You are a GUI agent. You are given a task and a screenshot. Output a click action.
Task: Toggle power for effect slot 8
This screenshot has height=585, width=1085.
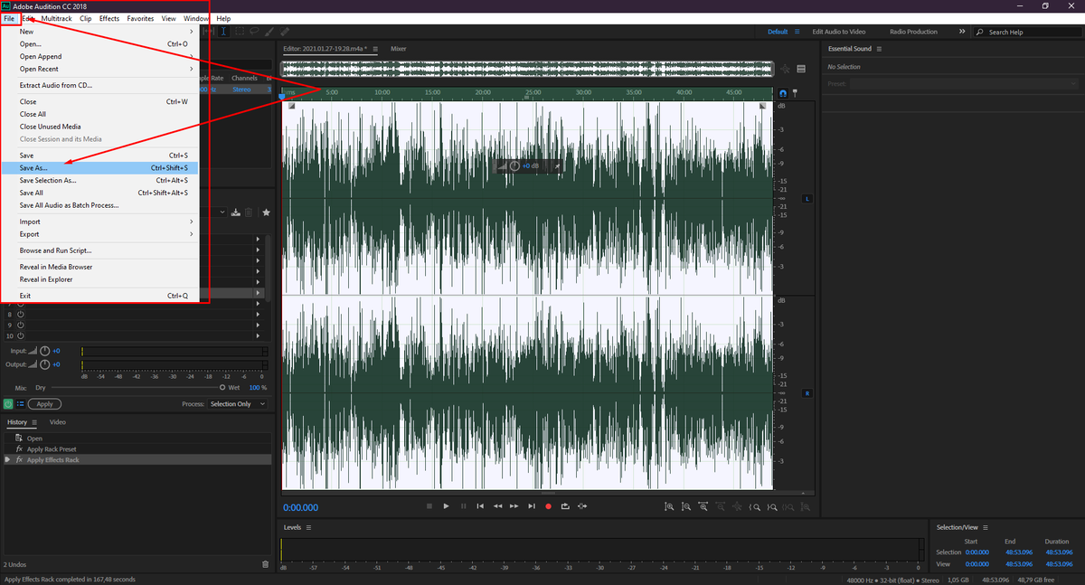[21, 315]
